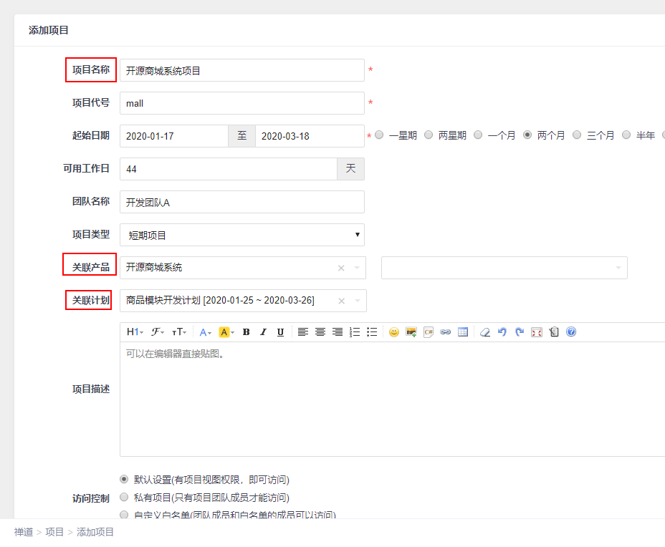Click the 访问控制 field label

pyautogui.click(x=91, y=498)
